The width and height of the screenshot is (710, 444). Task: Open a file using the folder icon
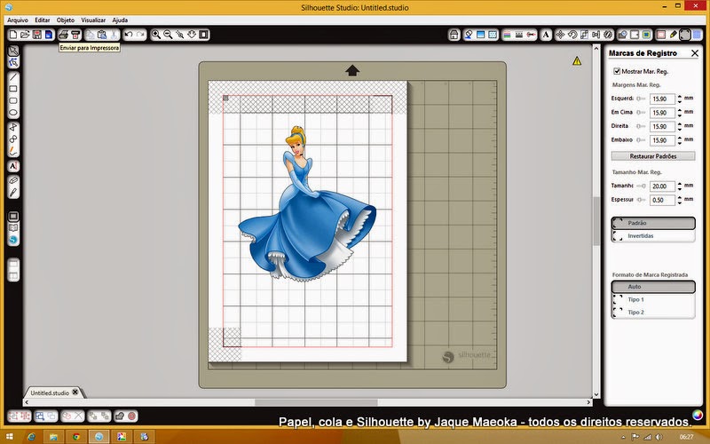pos(25,35)
